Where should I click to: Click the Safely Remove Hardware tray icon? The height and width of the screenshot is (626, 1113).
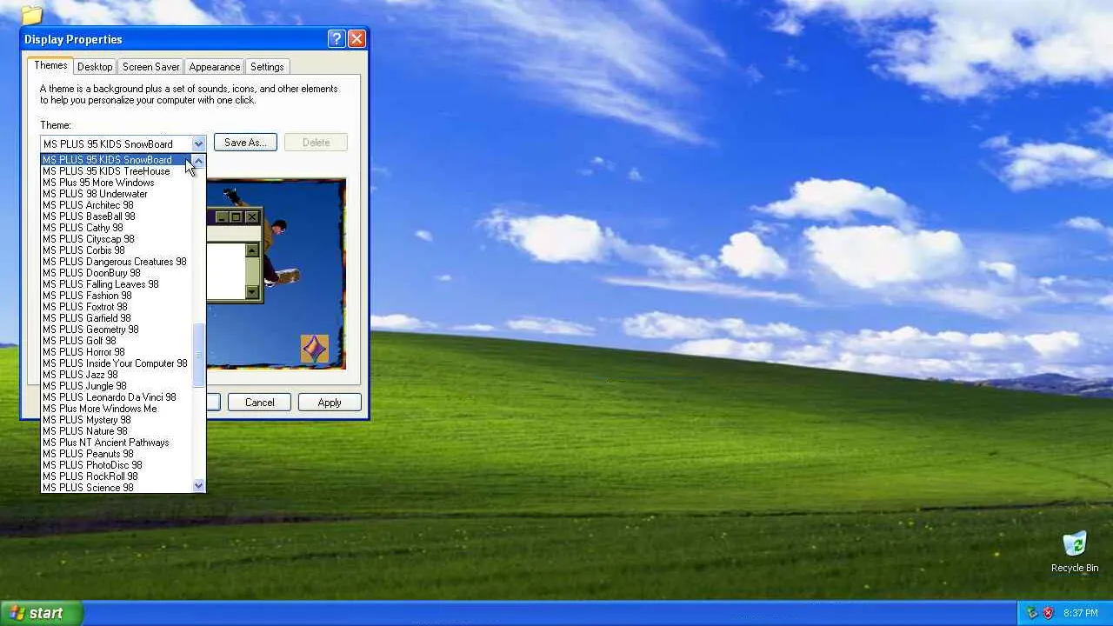1032,613
